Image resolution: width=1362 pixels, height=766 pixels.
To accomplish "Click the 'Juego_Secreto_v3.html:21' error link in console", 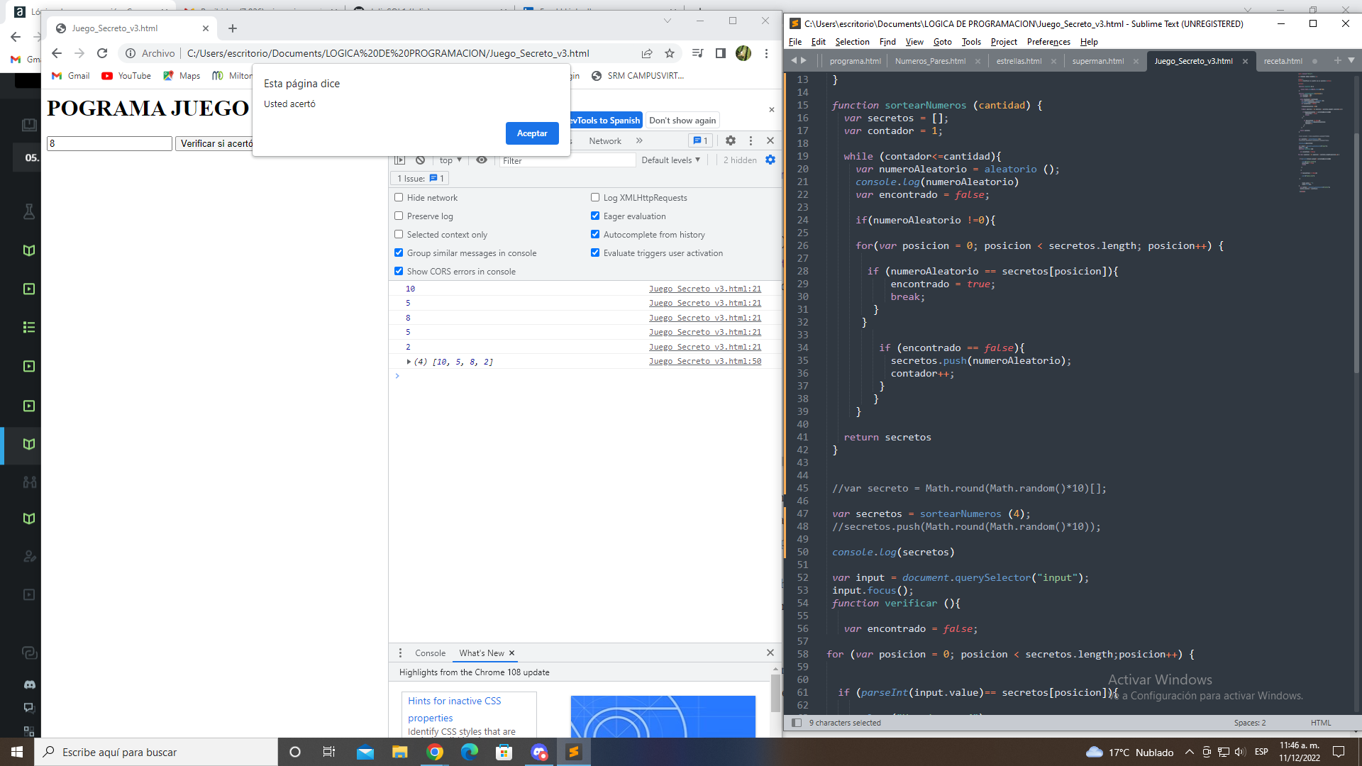I will click(x=705, y=288).
